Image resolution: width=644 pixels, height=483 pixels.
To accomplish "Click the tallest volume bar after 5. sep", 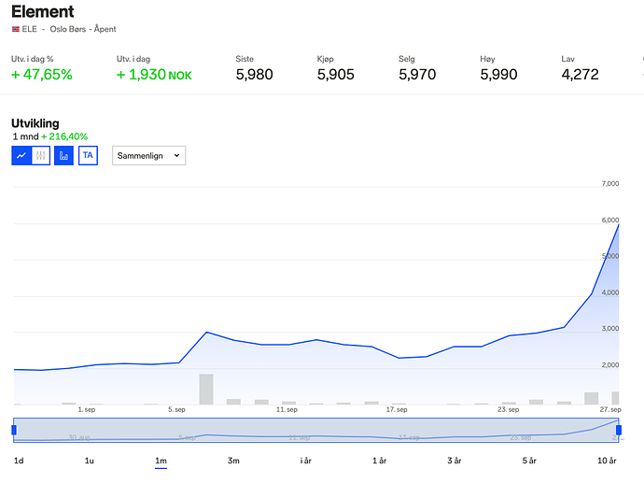I will coord(206,390).
